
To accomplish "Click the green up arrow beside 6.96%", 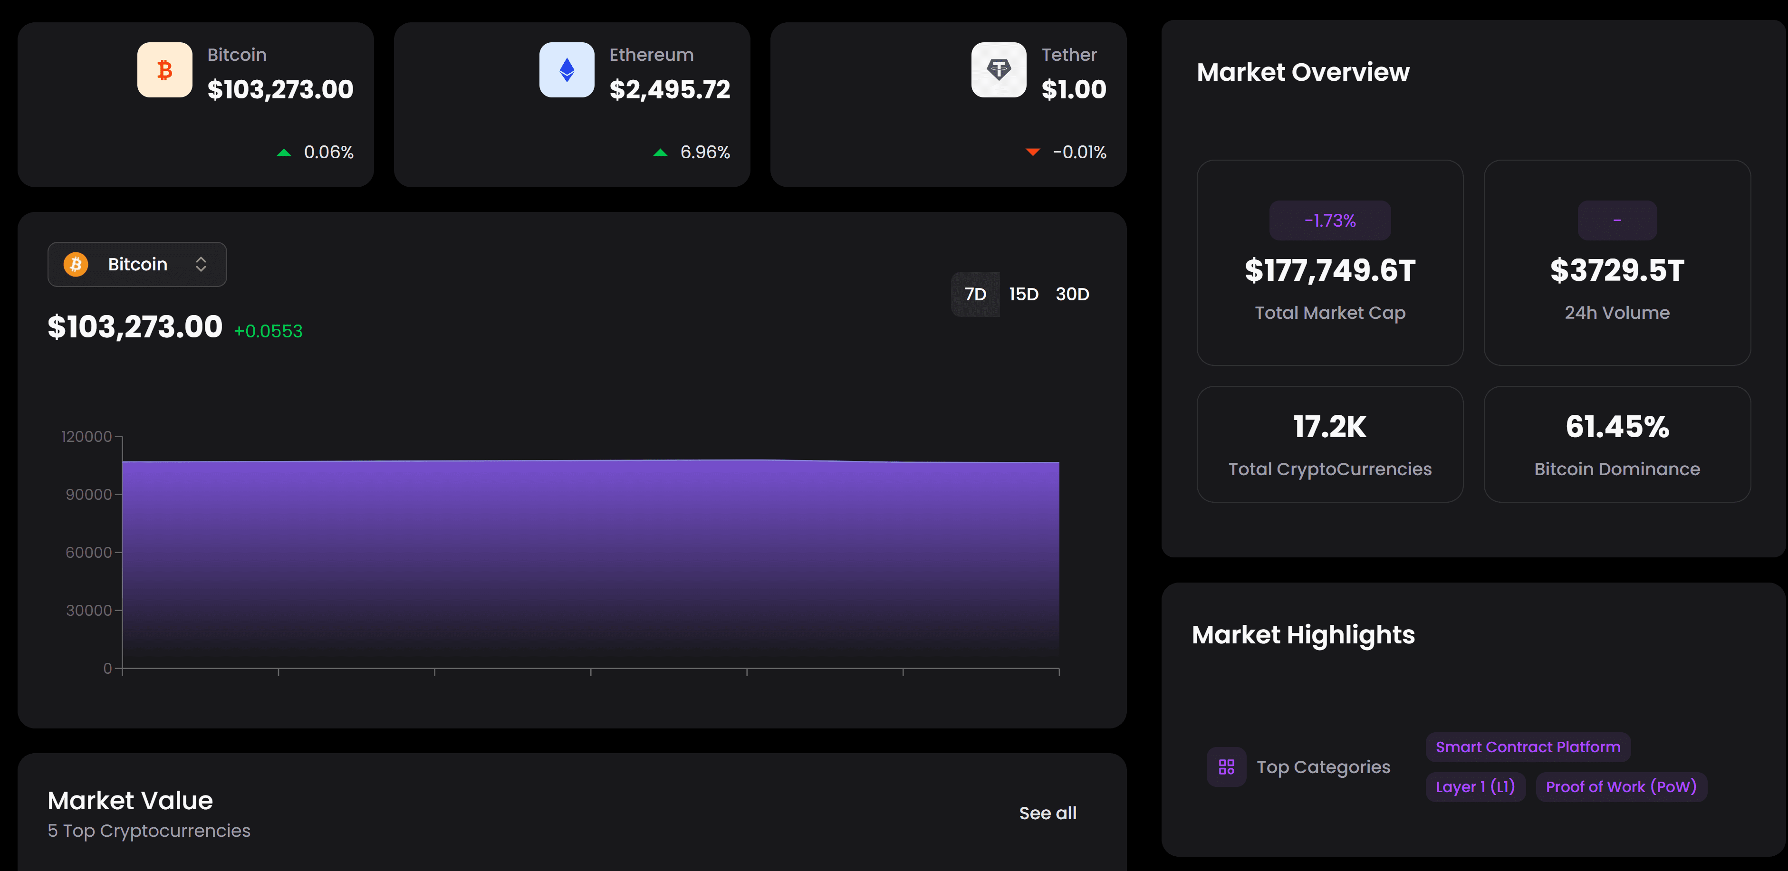I will point(660,153).
